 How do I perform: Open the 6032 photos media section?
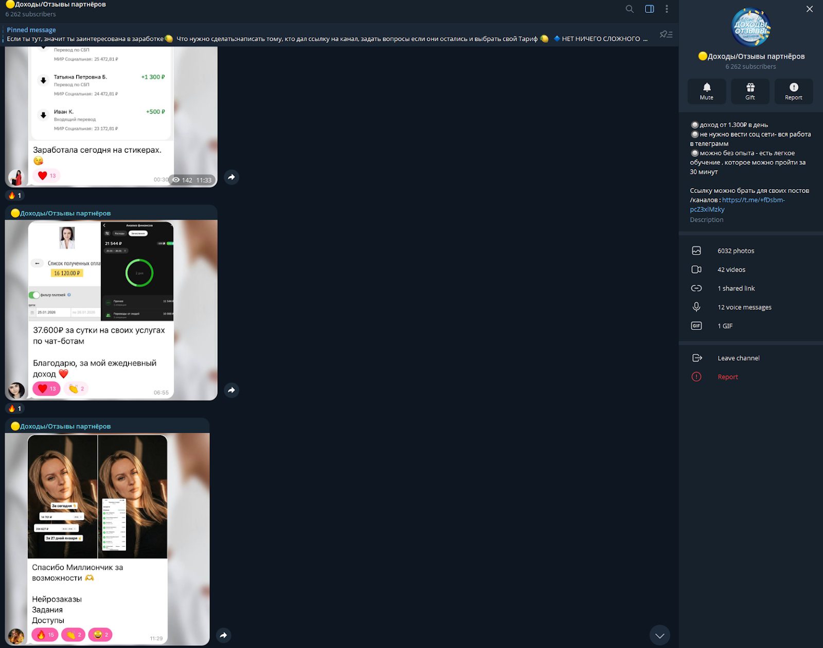coord(736,251)
